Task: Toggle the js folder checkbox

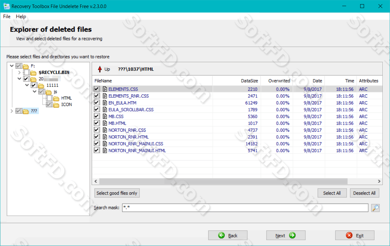Action: [42, 92]
